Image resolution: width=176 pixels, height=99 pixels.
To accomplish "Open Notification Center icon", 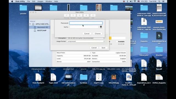I will pyautogui.click(x=163, y=1).
